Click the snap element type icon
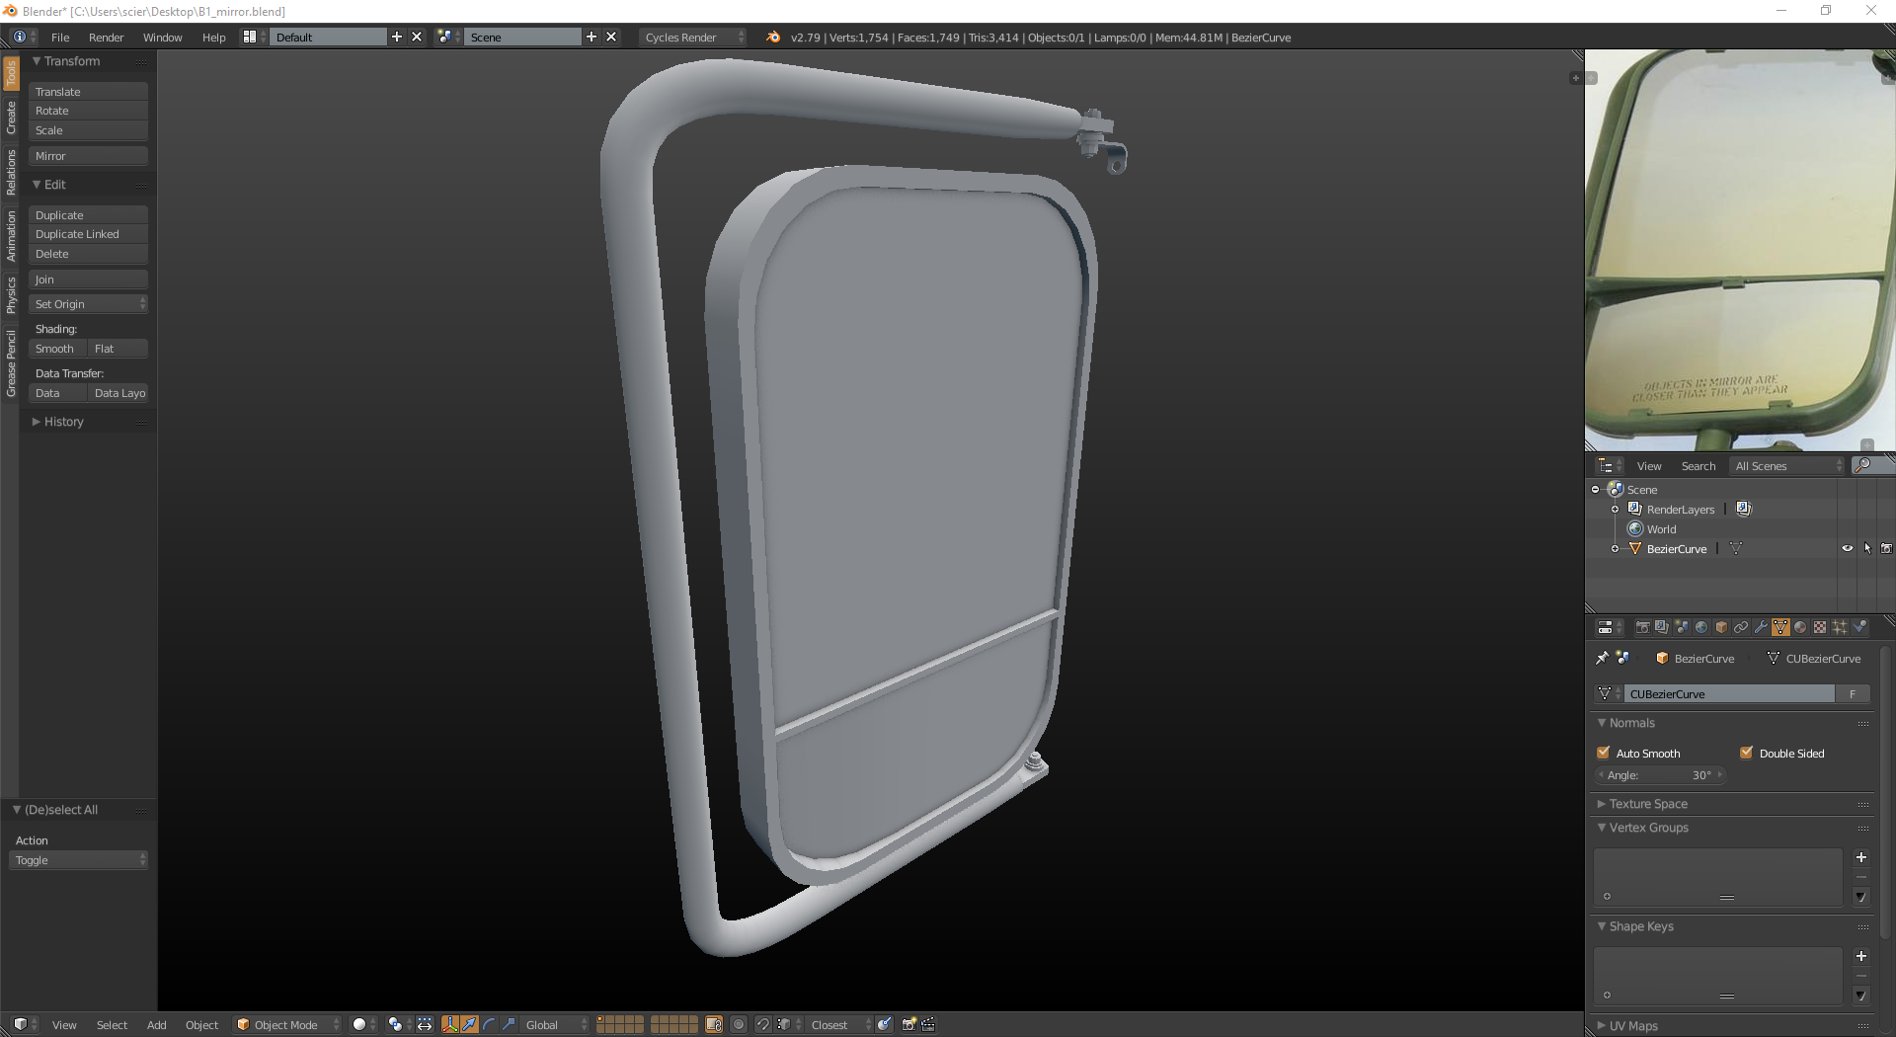 click(x=786, y=1024)
